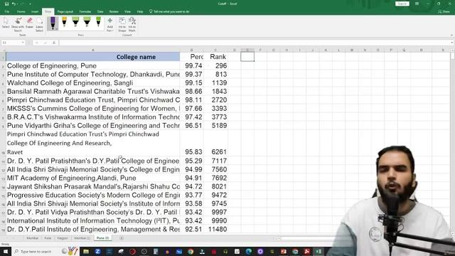Open the Customize Quick Access Toolbar dropdown
This screenshot has height=256, width=455.
pos(30,4)
